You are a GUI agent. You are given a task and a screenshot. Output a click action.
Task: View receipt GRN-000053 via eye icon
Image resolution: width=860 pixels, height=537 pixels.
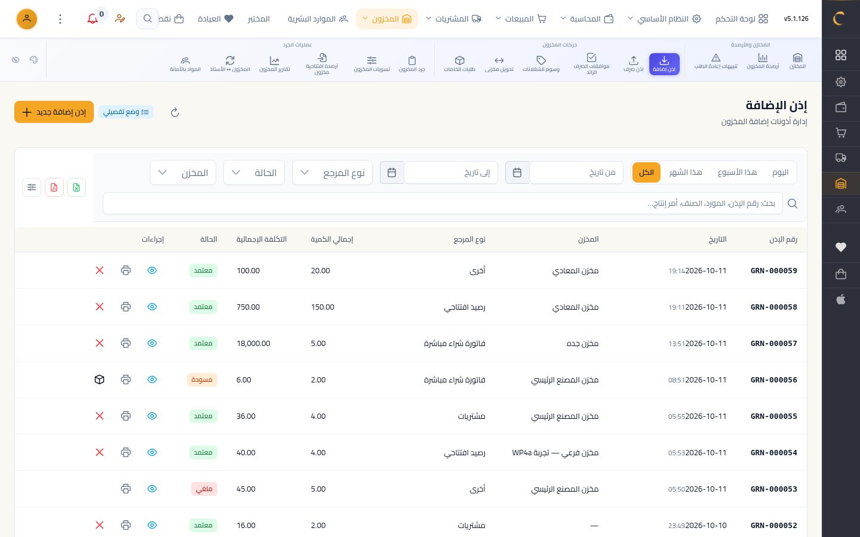point(152,489)
